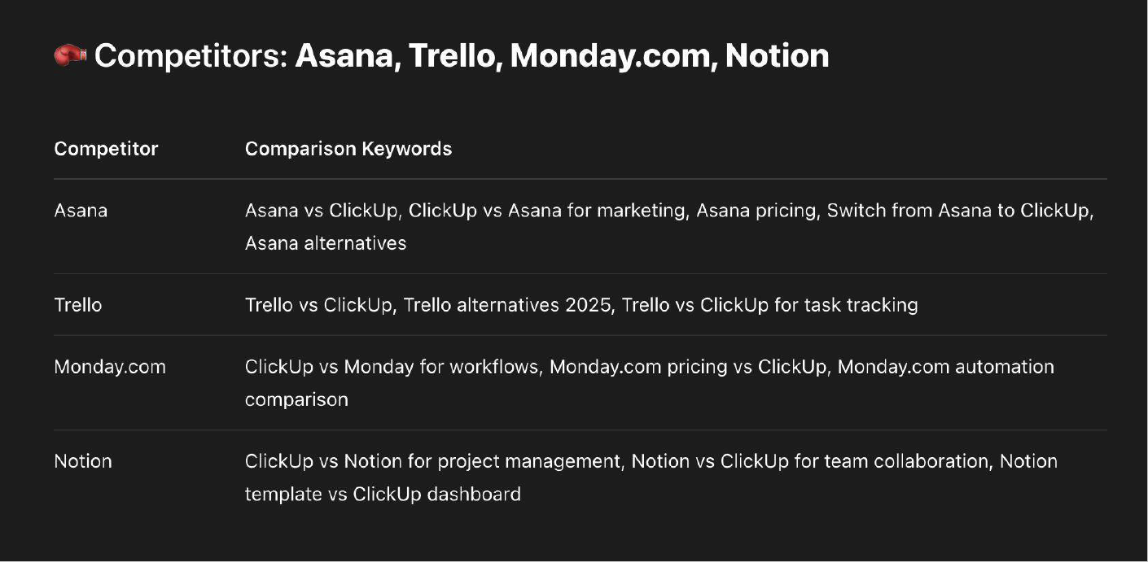The width and height of the screenshot is (1148, 562).
Task: Click Trello vs ClickUp for task tracking
Action: pyautogui.click(x=770, y=305)
